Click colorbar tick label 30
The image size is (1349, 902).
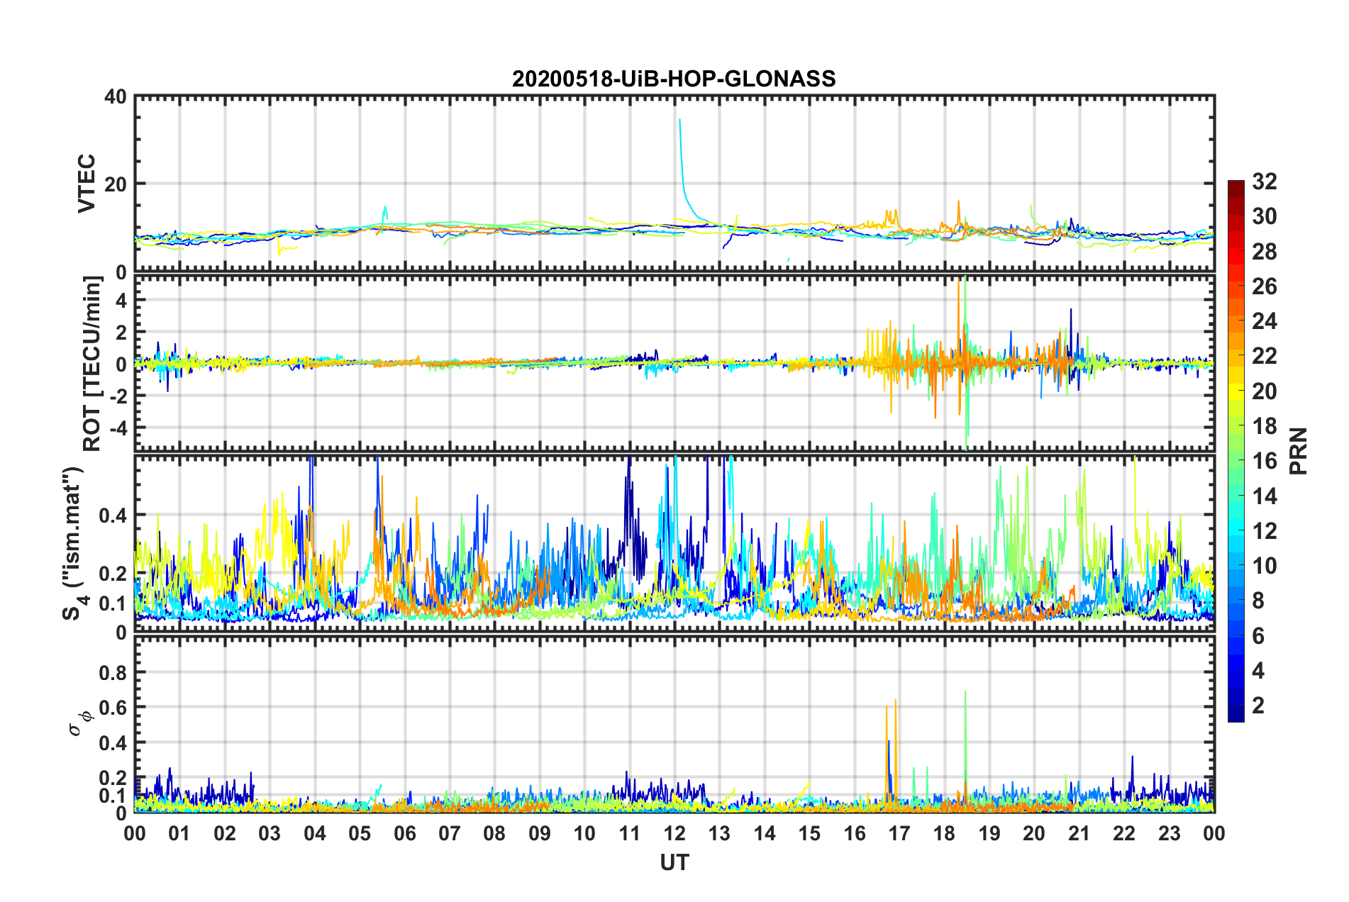(x=1264, y=216)
